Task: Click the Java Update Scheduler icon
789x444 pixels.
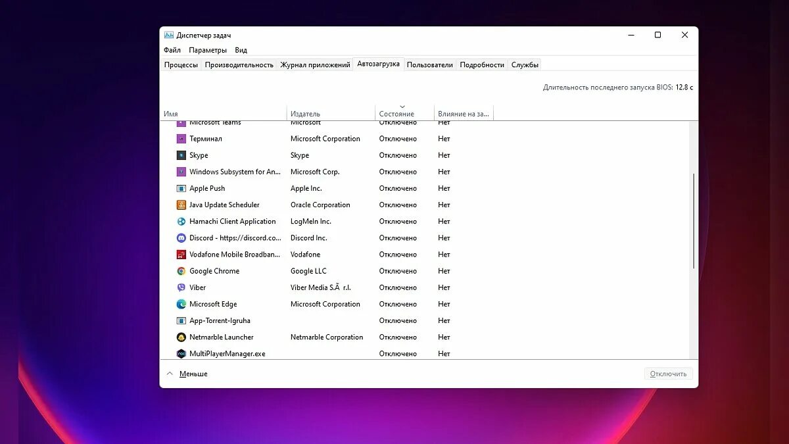Action: point(181,205)
